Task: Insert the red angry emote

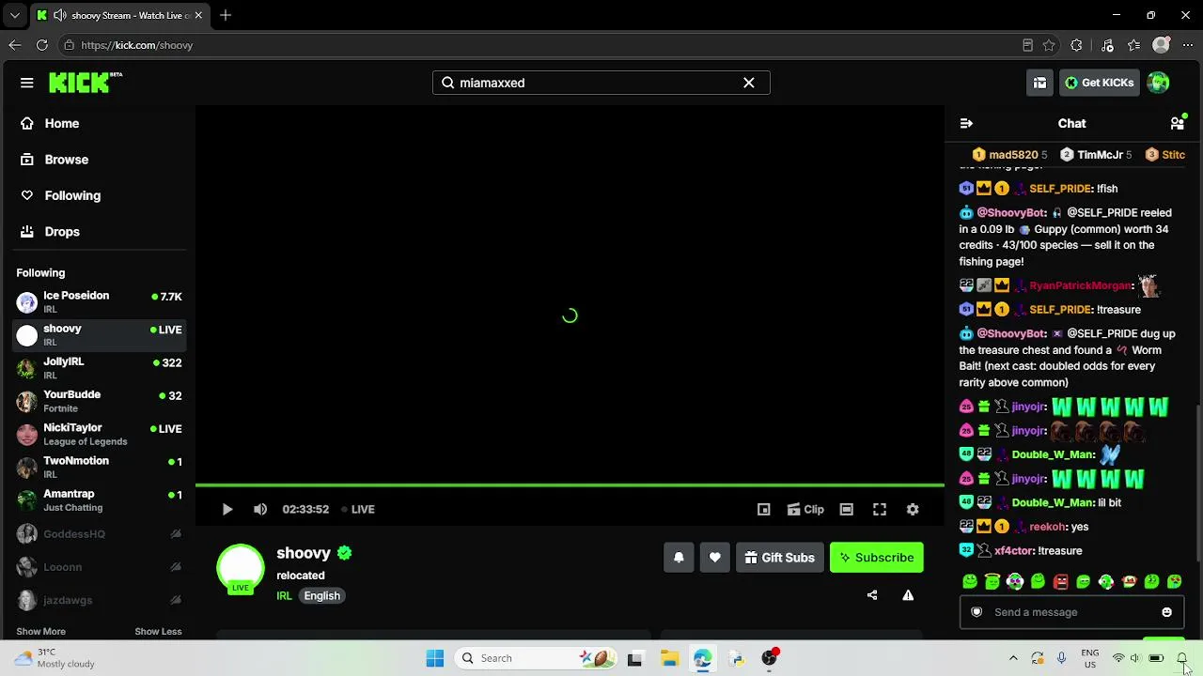Action: tap(1061, 582)
